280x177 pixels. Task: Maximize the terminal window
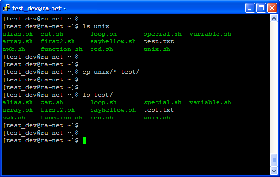tap(261, 8)
